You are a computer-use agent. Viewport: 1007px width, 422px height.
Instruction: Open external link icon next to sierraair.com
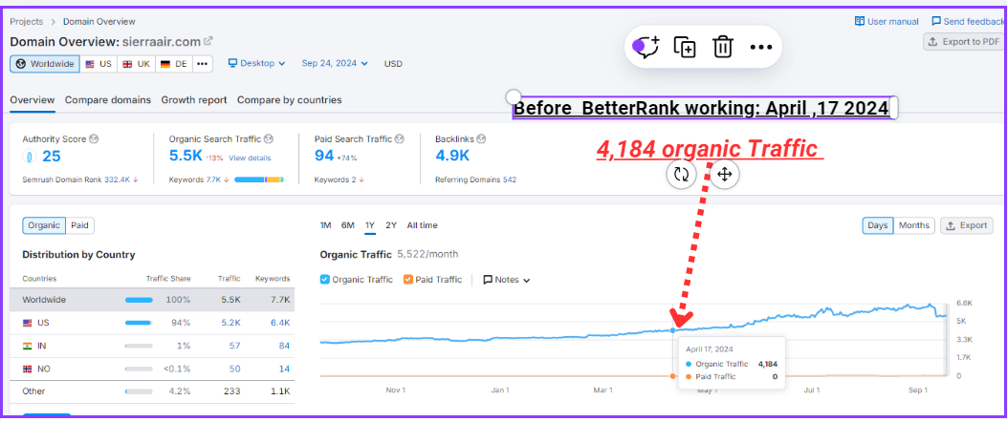[x=208, y=41]
